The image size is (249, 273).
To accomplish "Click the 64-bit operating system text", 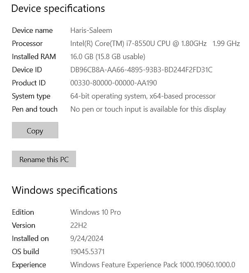I will click(x=143, y=96).
